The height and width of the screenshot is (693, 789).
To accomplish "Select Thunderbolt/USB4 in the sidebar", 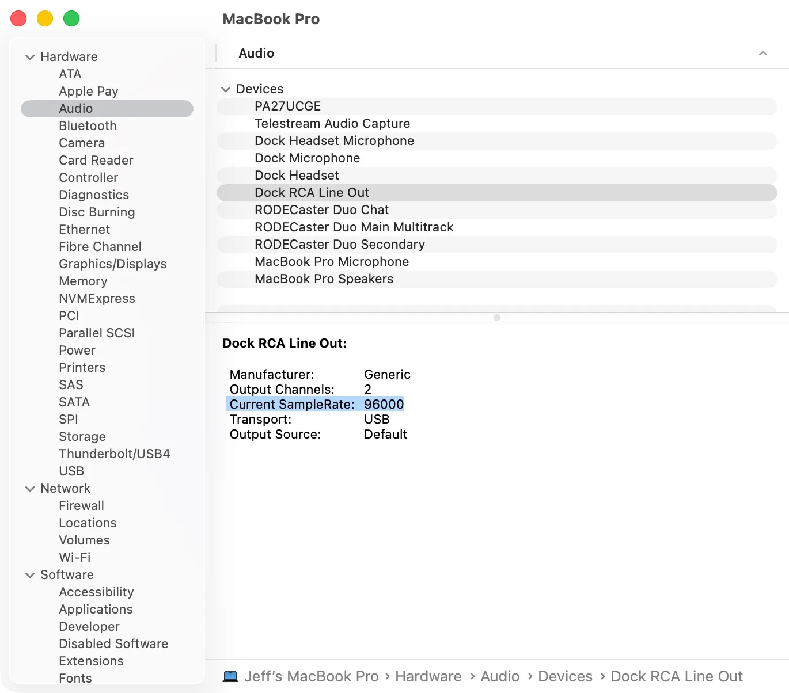I will coord(115,454).
